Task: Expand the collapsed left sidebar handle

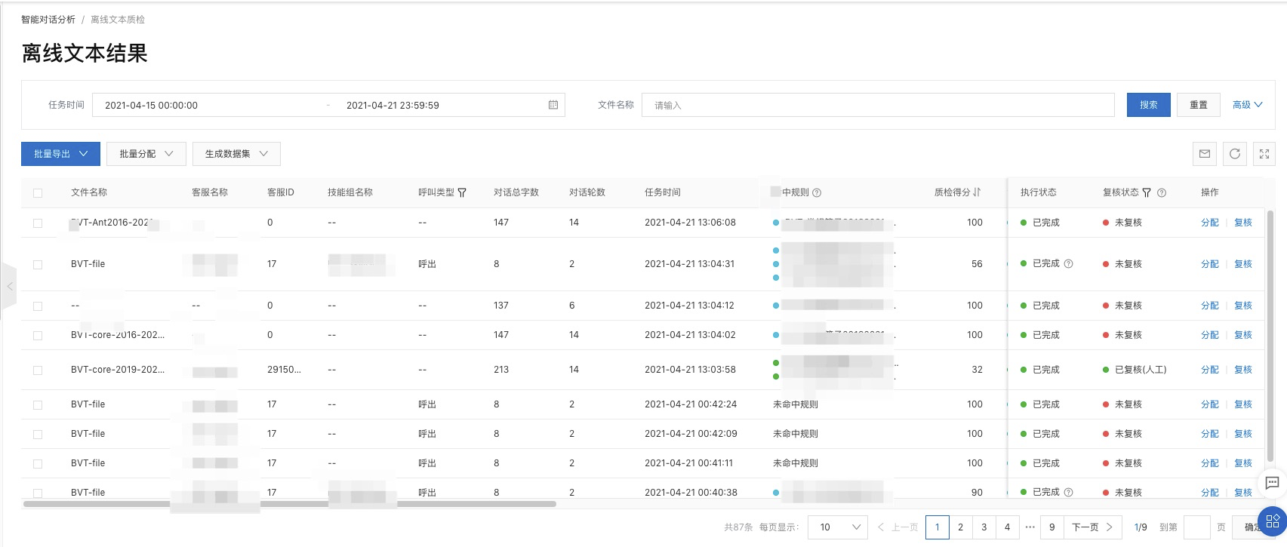Action: point(9,287)
